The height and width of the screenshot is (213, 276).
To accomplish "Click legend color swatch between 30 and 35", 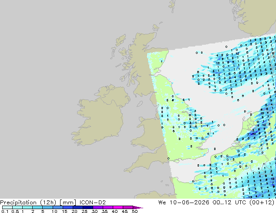I will [x=98, y=207].
